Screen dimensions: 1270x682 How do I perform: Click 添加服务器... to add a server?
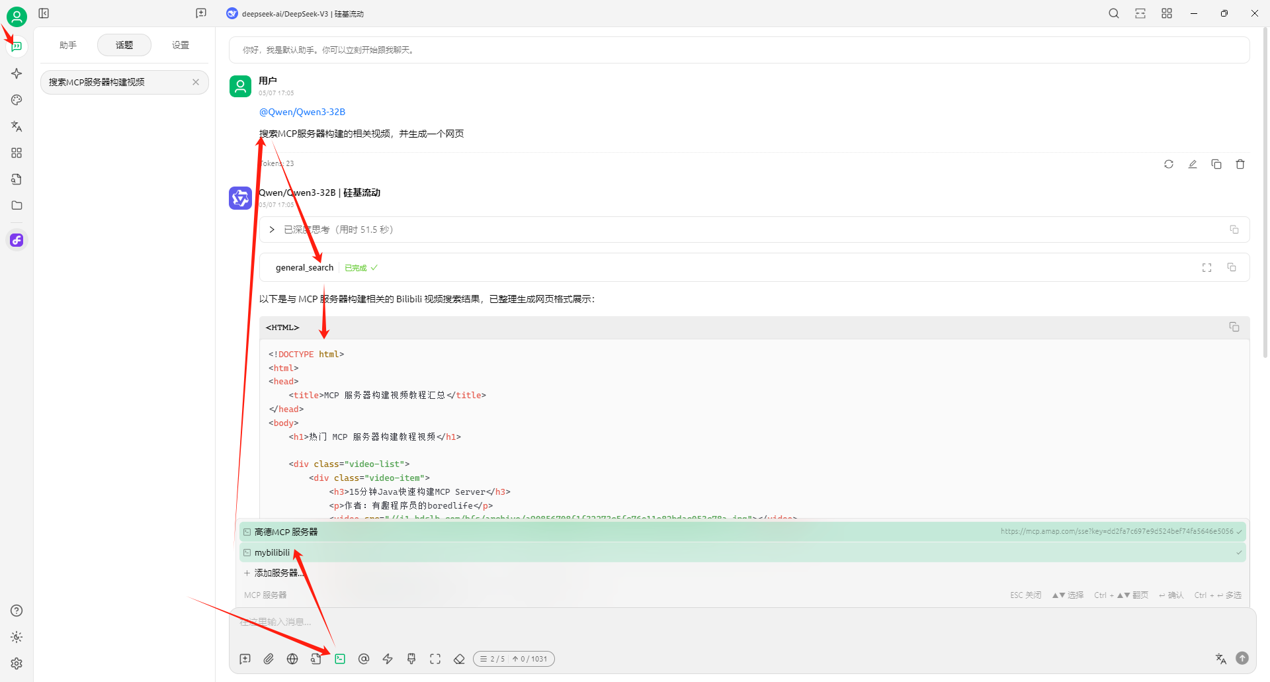(742, 573)
